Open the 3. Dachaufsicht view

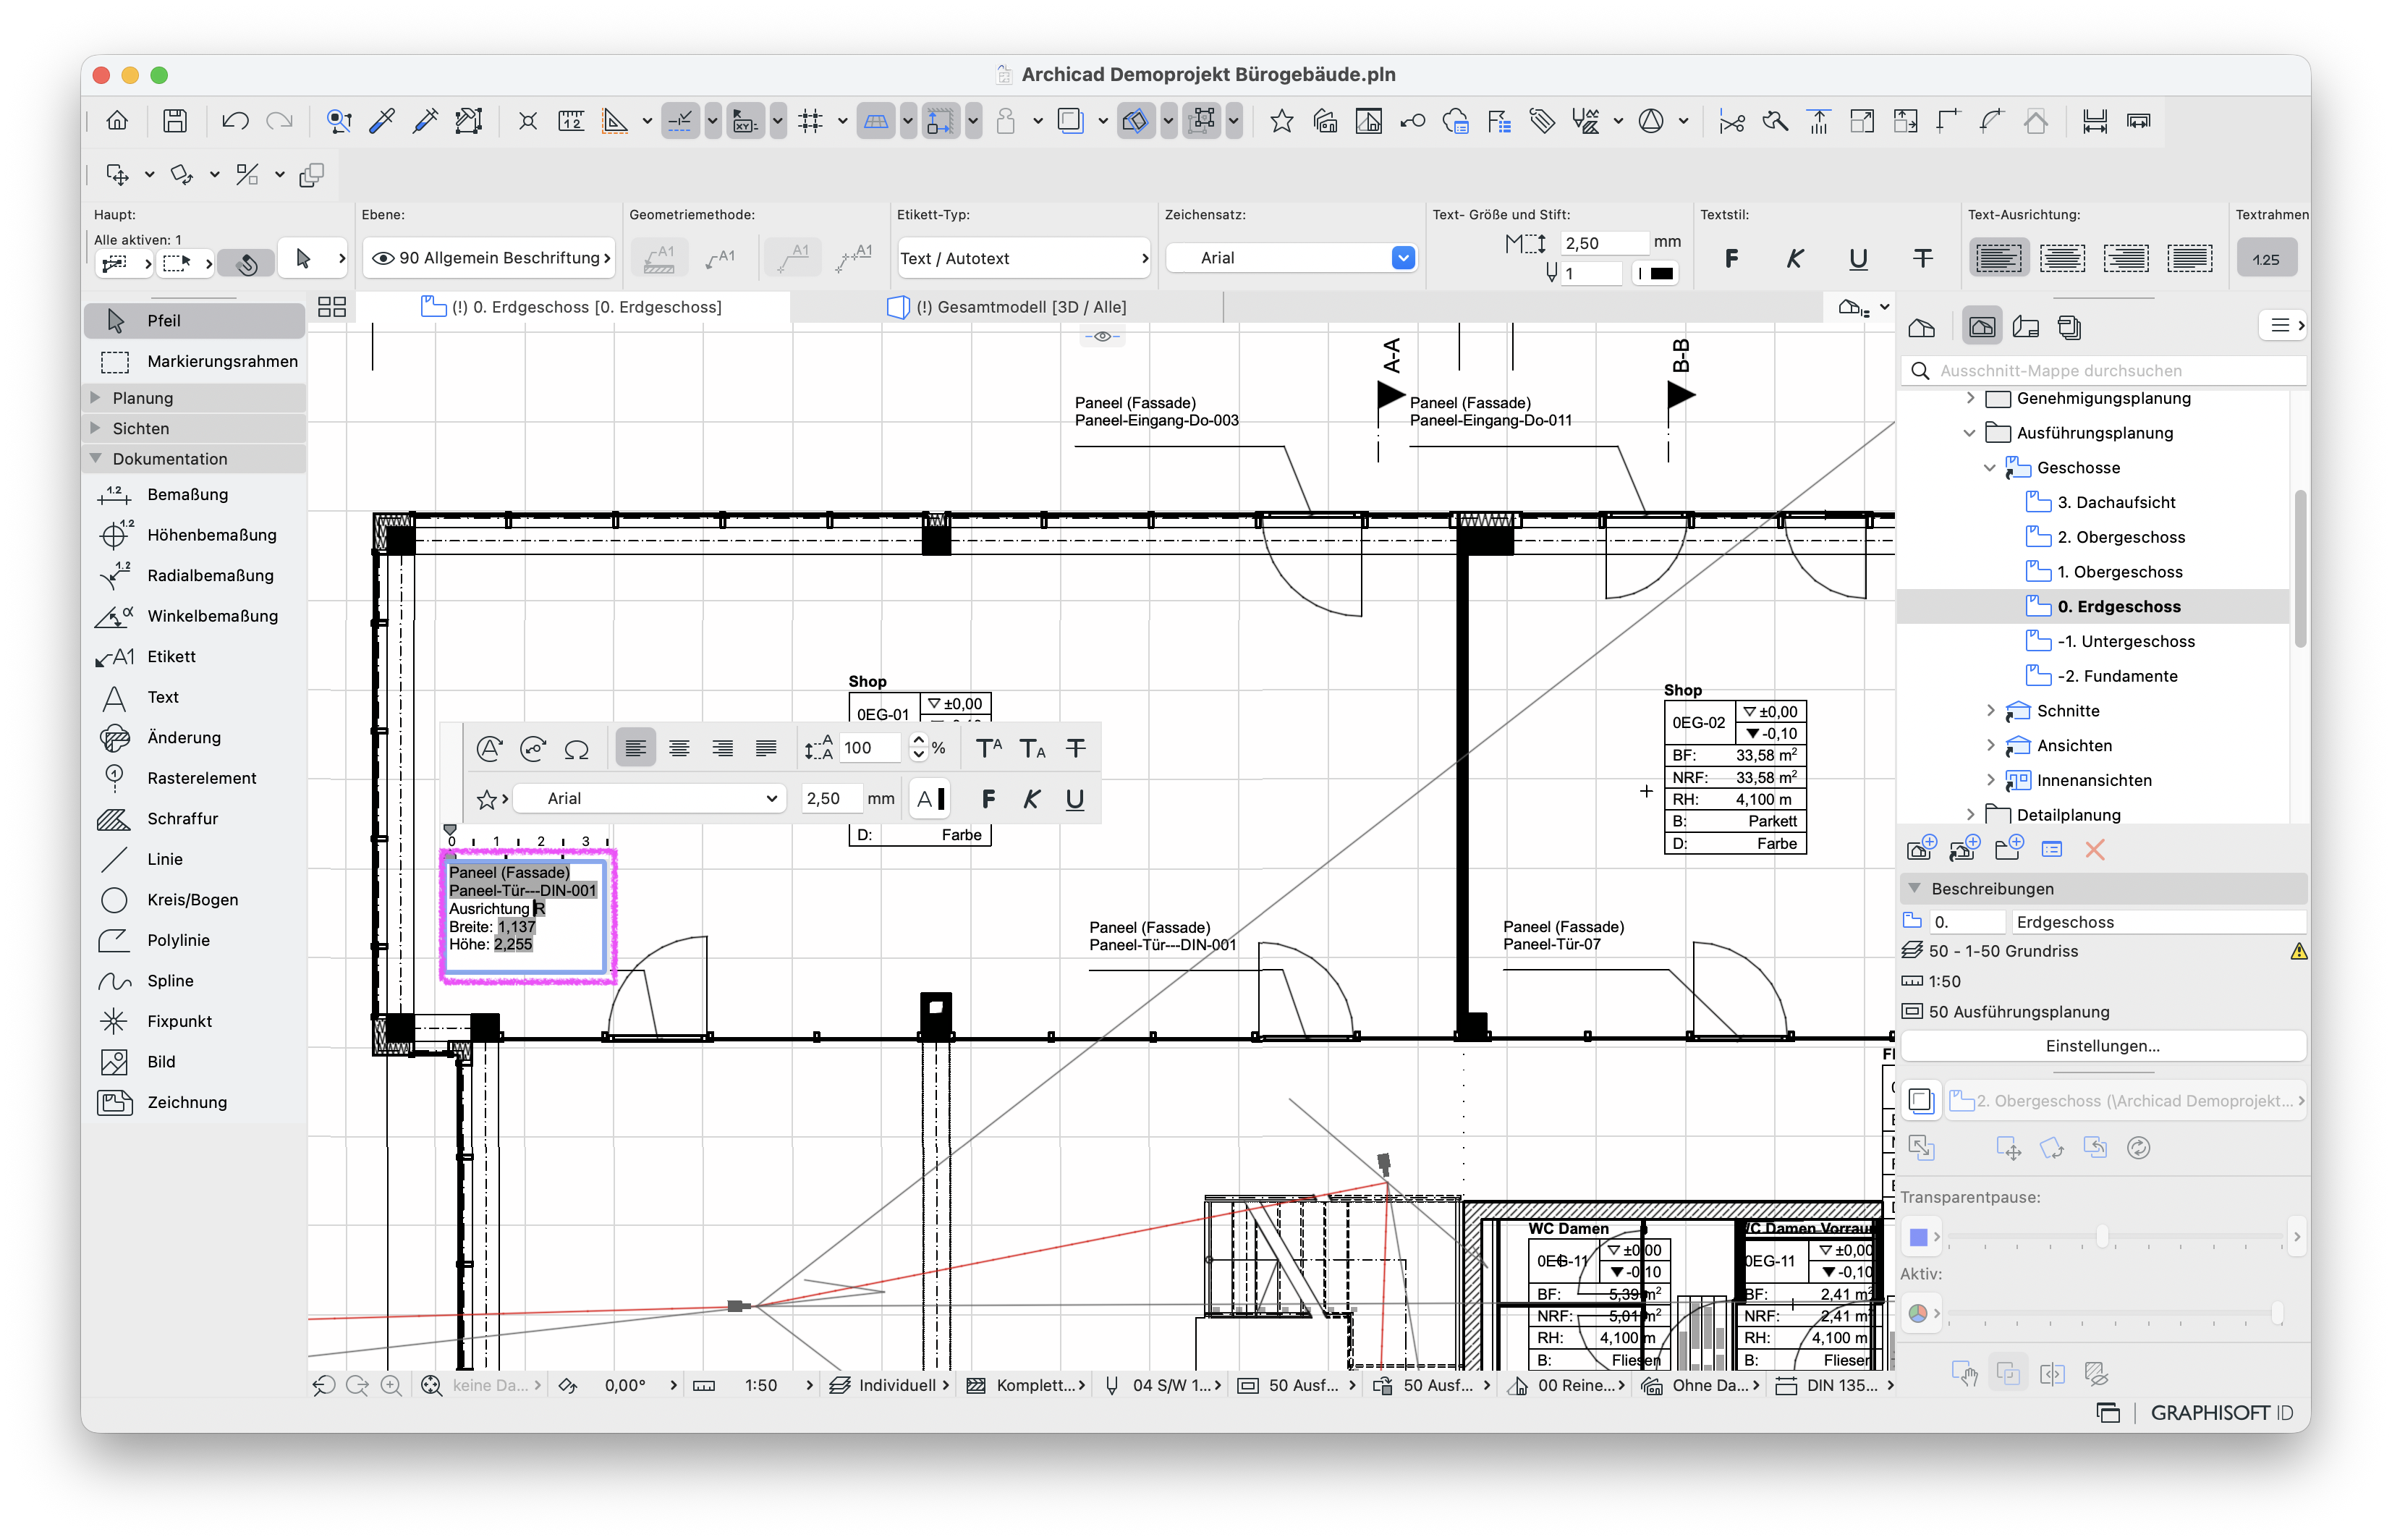tap(2115, 502)
